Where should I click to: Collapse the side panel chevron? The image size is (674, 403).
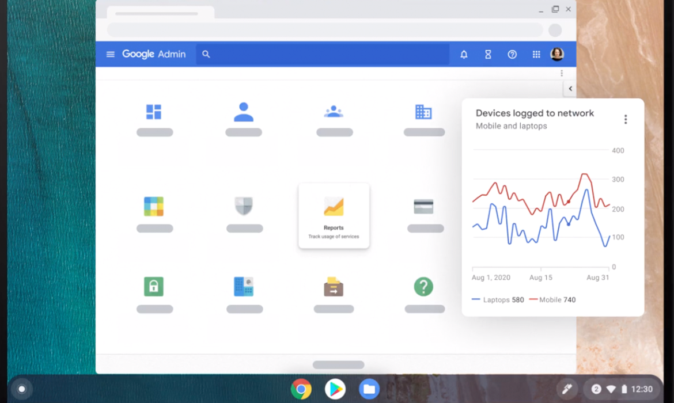(x=570, y=89)
